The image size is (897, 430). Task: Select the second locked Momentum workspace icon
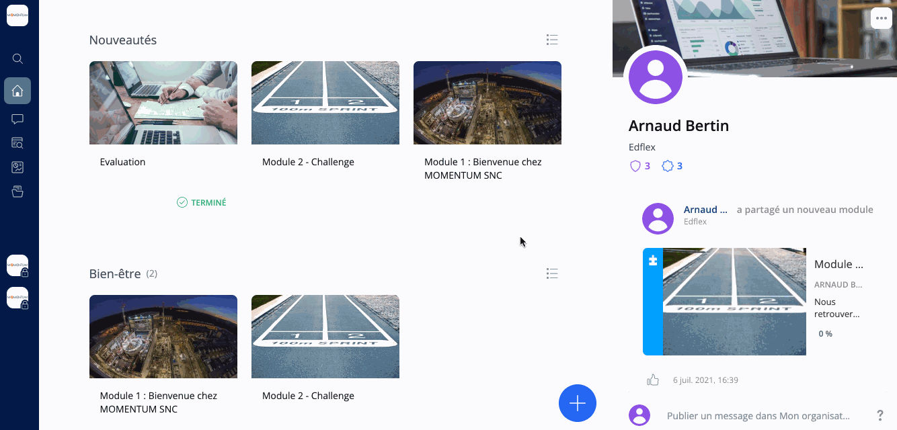(17, 298)
